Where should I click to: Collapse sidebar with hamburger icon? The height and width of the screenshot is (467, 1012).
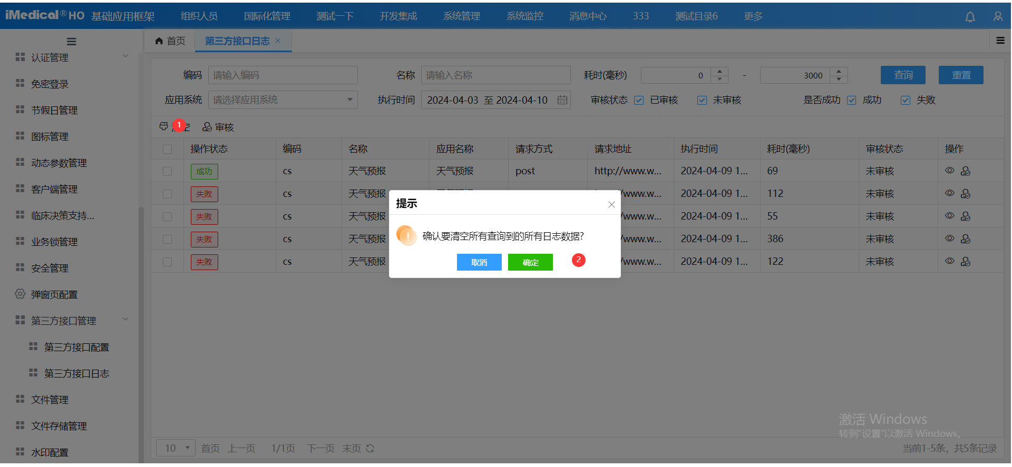(x=71, y=42)
